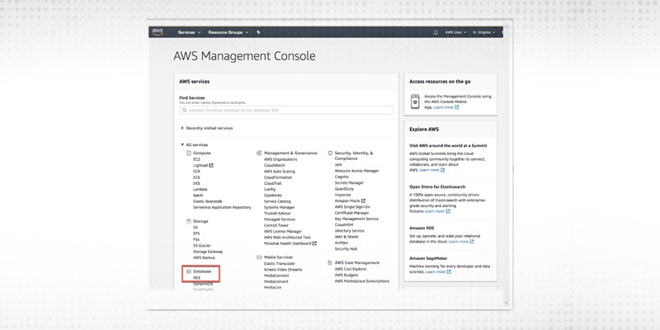660x330 pixels.
Task: Focus the Find Services search field
Action: click(x=286, y=110)
